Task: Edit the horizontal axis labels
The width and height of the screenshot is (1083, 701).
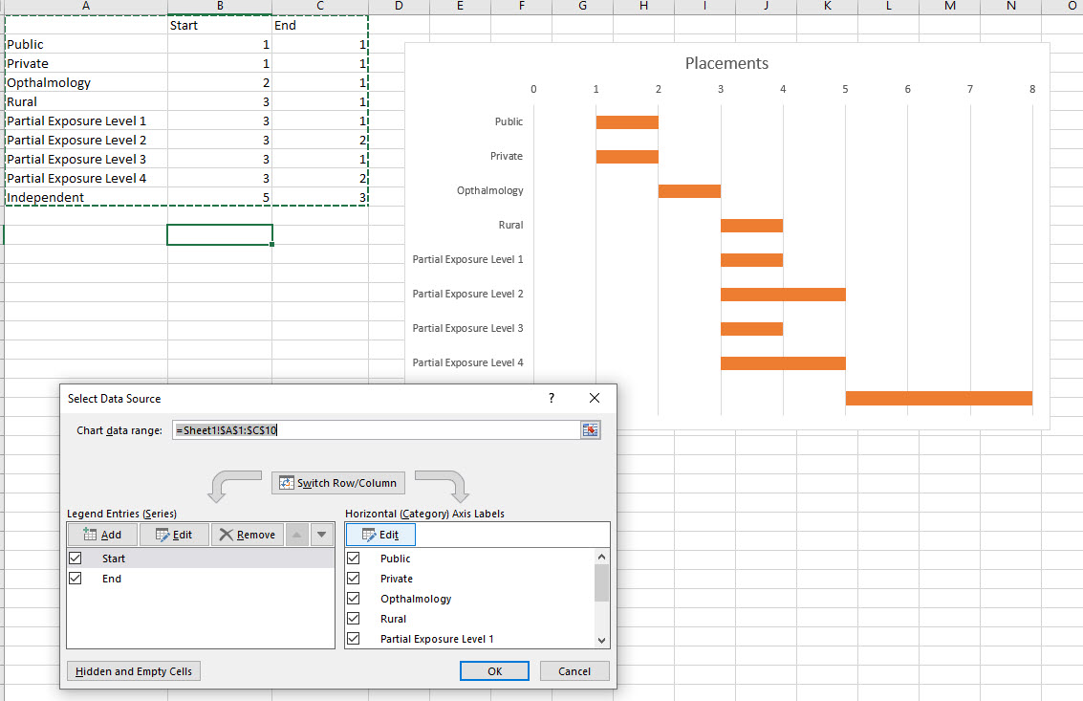Action: (379, 534)
